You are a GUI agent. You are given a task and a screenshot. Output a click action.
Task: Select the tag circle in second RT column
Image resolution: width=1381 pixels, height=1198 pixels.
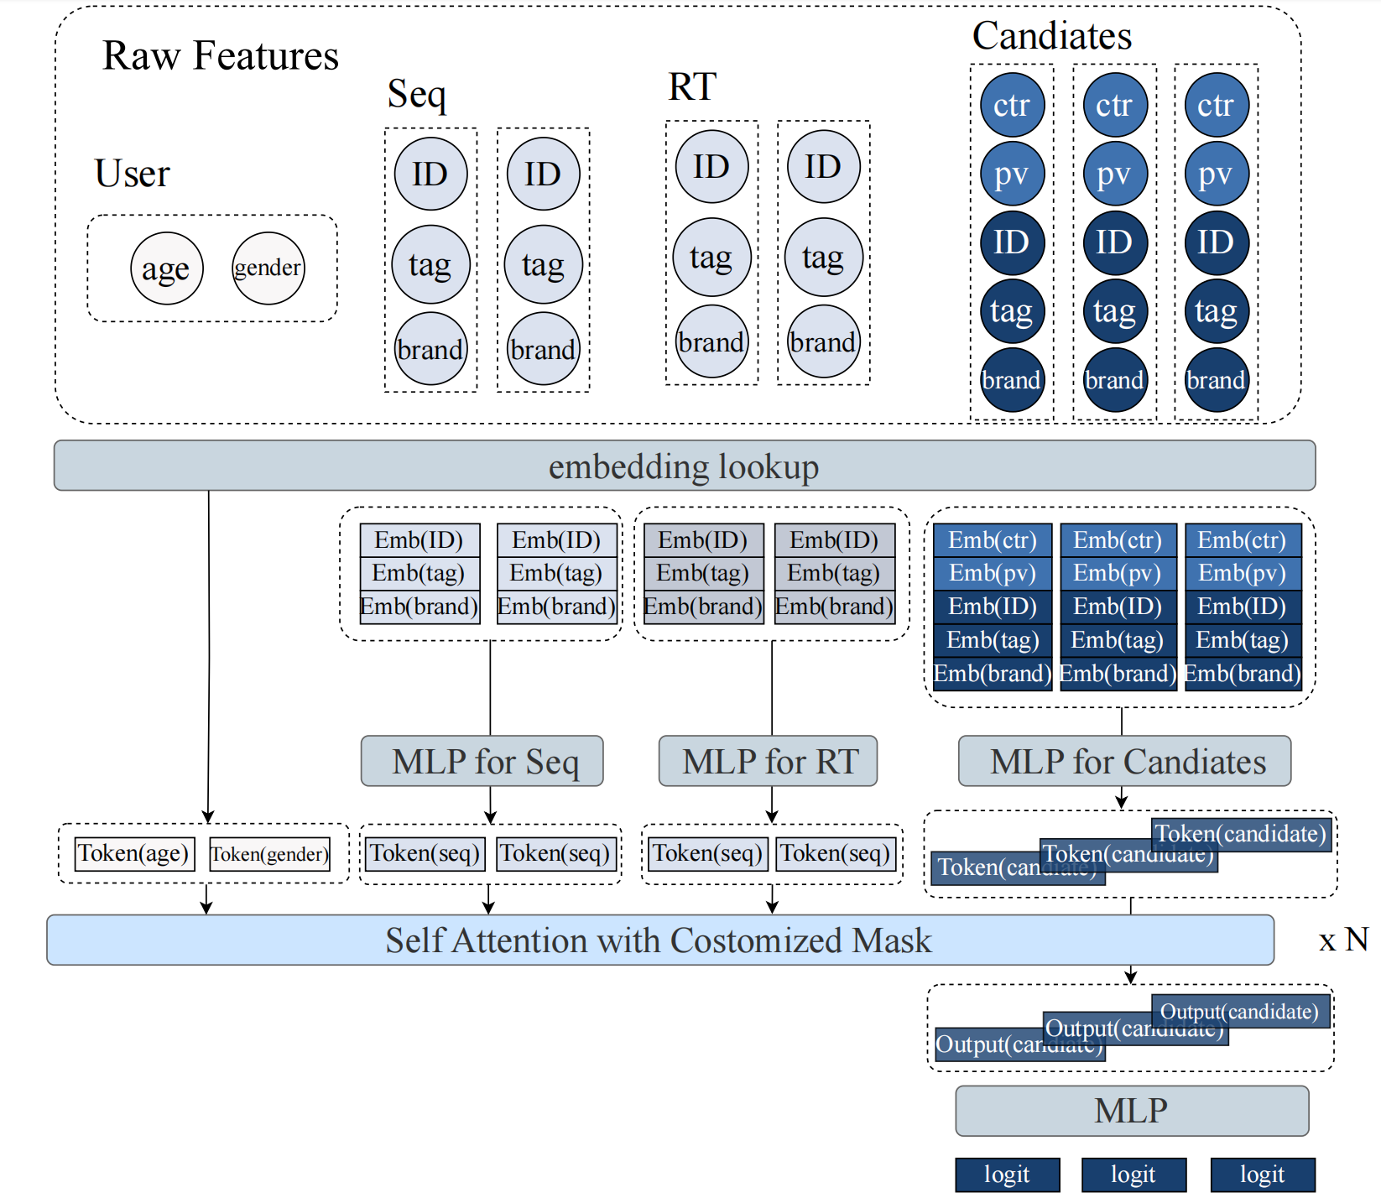823,257
